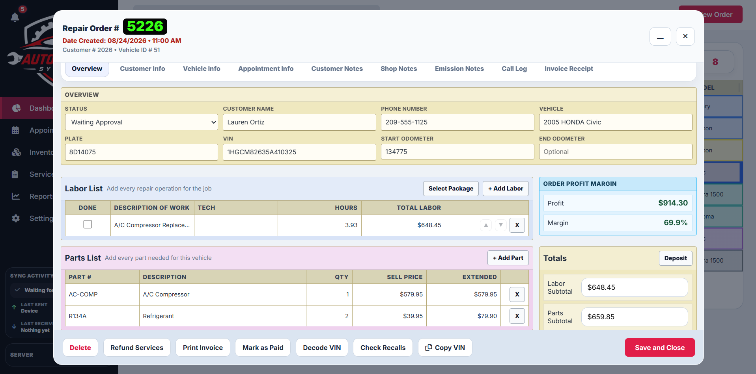Click the Select Package button
Screen dimensions: 756x374
coord(451,189)
